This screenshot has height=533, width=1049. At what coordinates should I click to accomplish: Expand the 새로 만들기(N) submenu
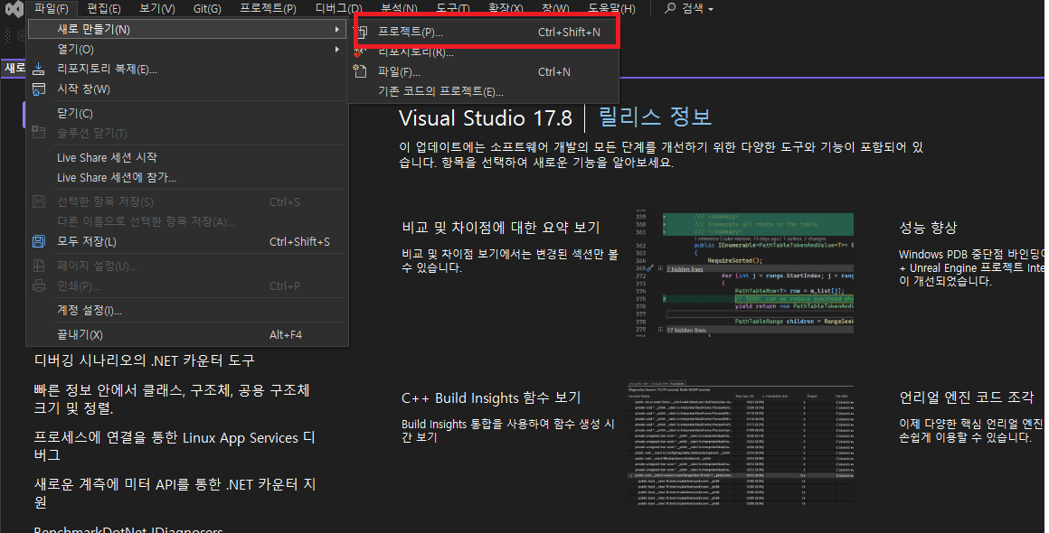(x=187, y=30)
